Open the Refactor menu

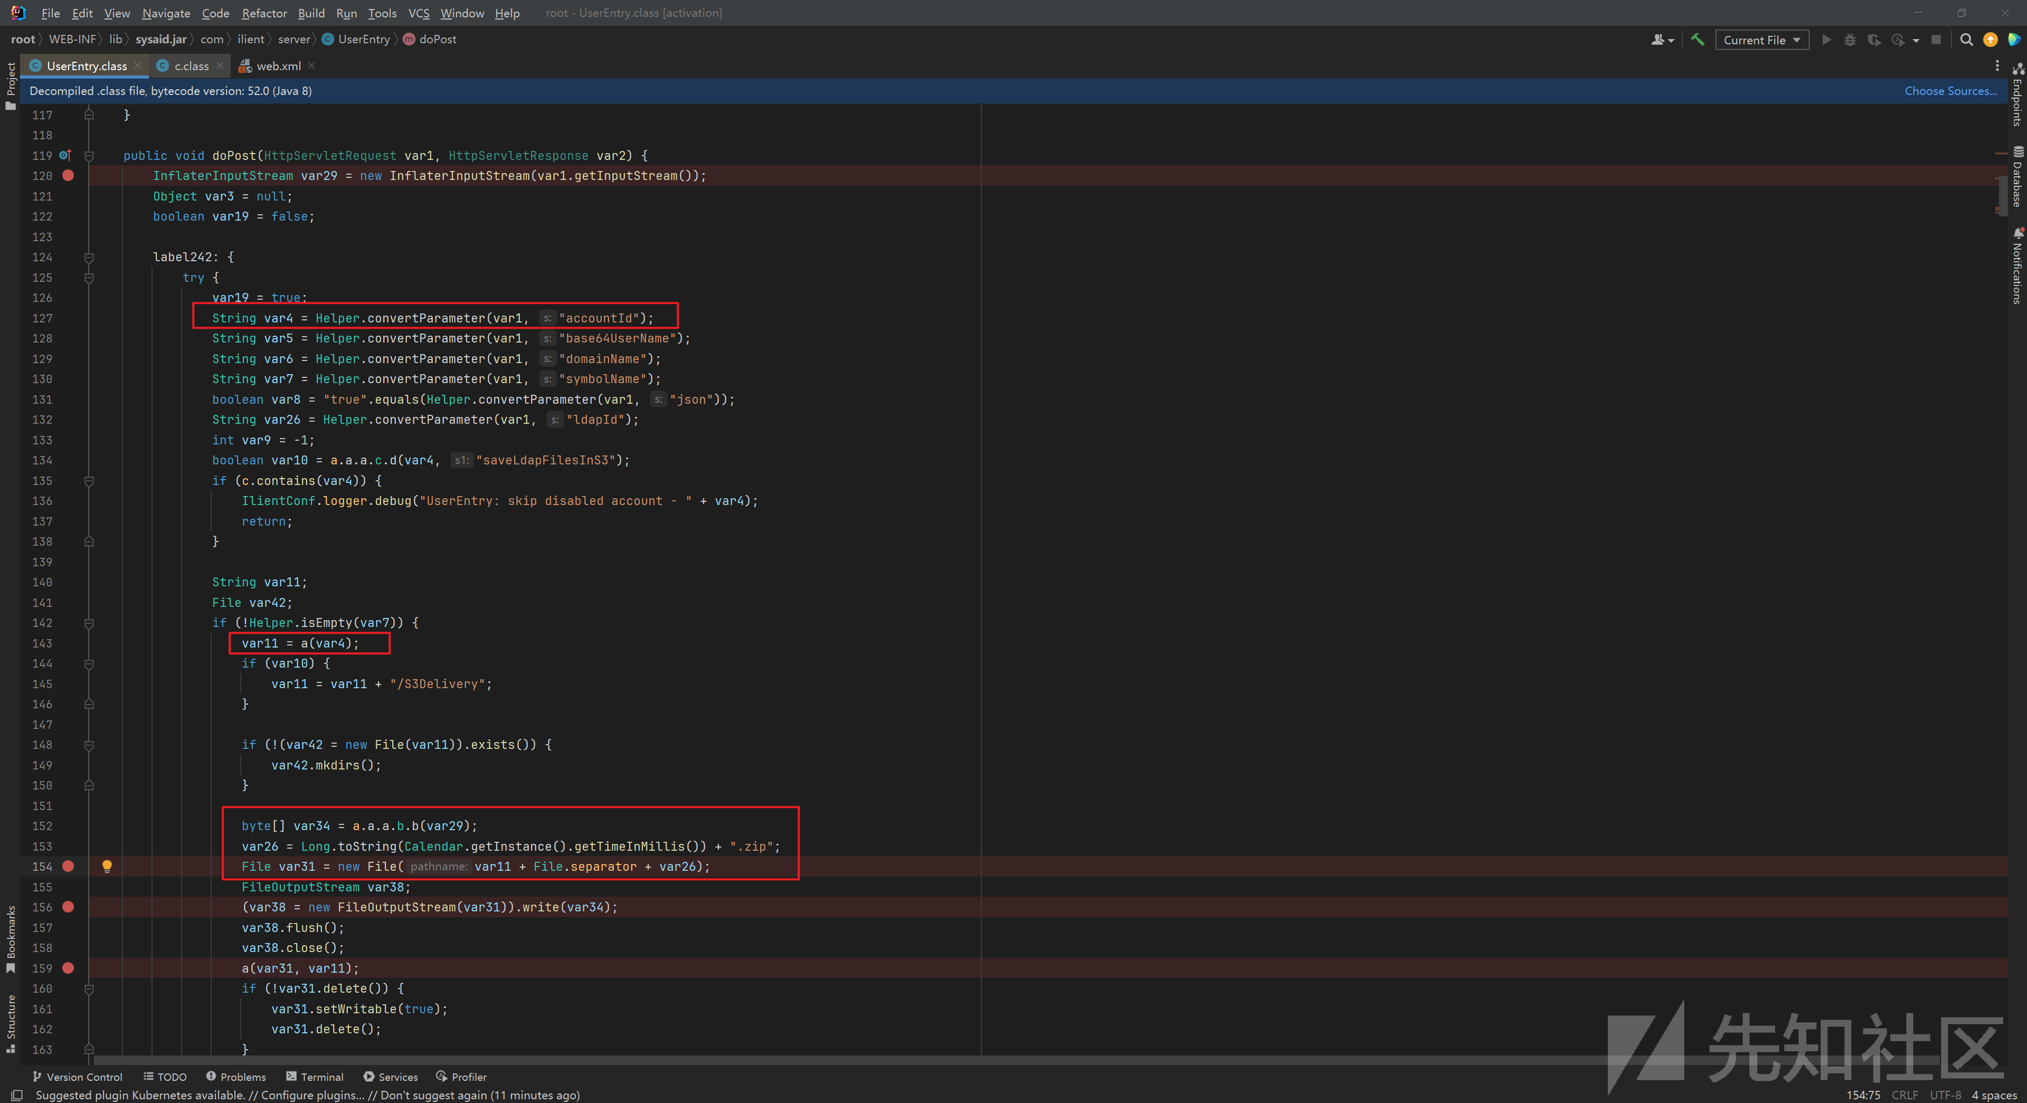(263, 13)
